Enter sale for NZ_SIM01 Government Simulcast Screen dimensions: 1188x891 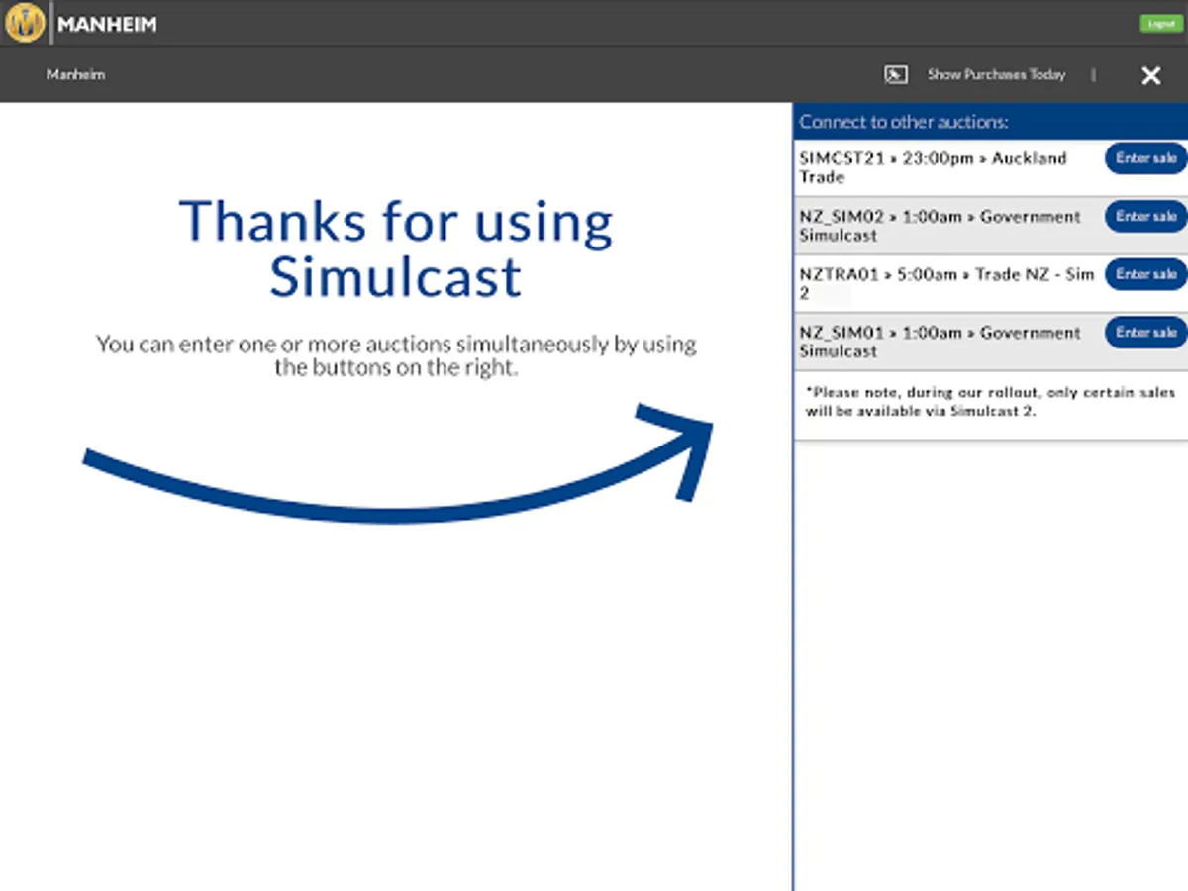tap(1146, 332)
